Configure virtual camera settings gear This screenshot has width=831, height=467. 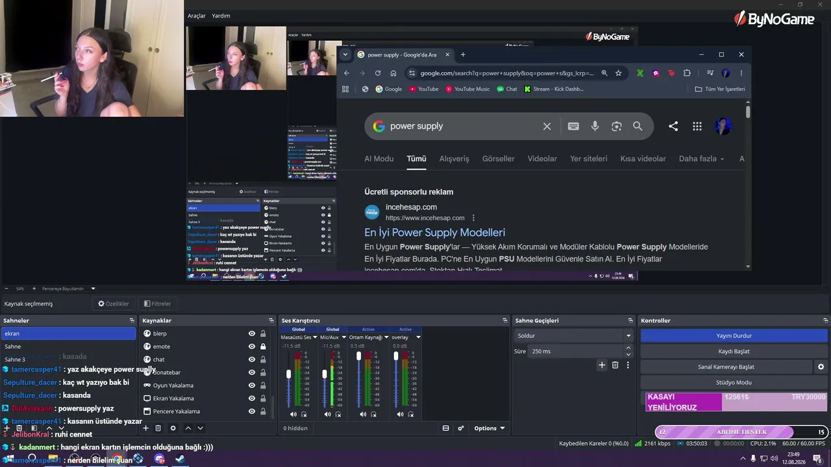click(x=821, y=367)
